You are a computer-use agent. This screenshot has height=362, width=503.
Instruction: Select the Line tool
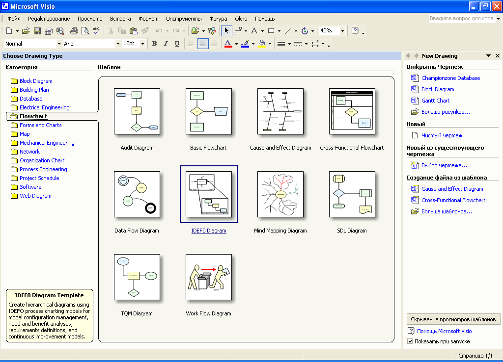pos(288,31)
